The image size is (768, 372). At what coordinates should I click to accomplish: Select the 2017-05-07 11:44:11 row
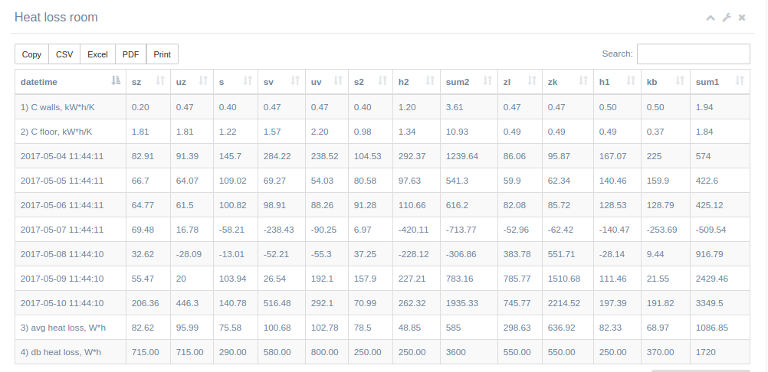(x=62, y=229)
